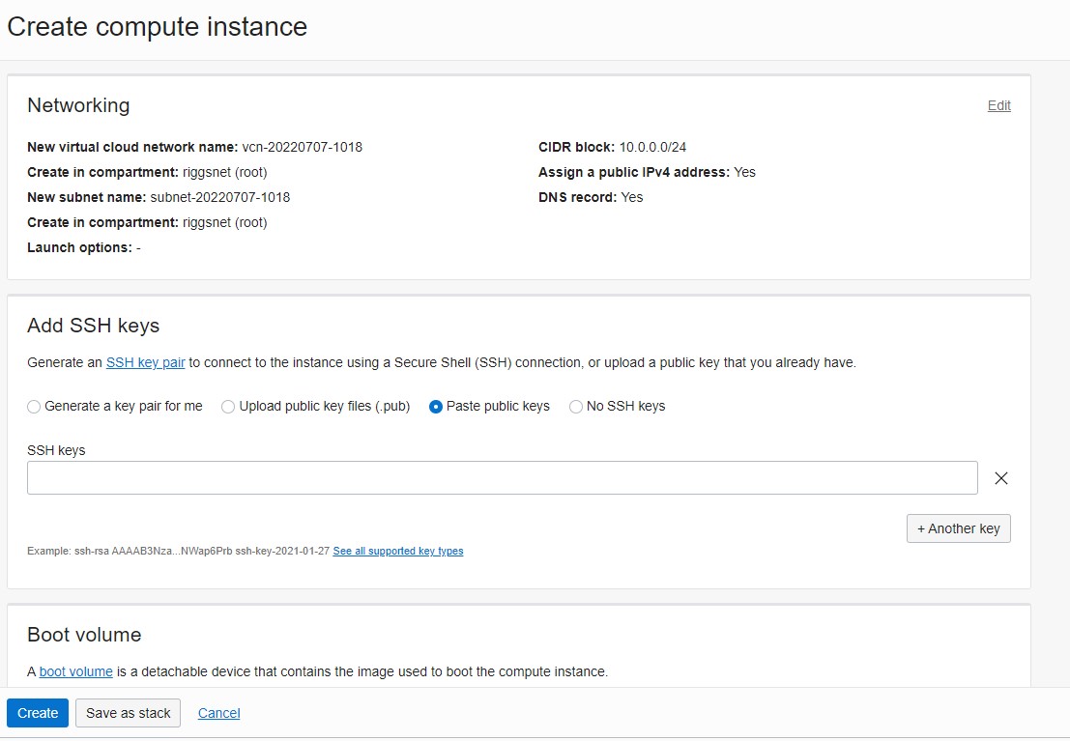Click the 'SSH keys' field label
This screenshot has height=741, width=1070.
(x=56, y=450)
